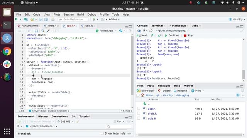Click the Files pane horizontal scrollbar
The height and width of the screenshot is (138, 247).
(x=190, y=135)
